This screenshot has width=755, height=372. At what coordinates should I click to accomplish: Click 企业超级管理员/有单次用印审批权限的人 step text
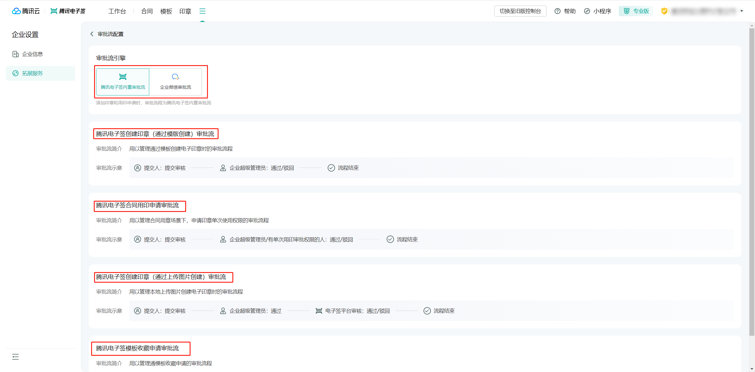[291, 240]
